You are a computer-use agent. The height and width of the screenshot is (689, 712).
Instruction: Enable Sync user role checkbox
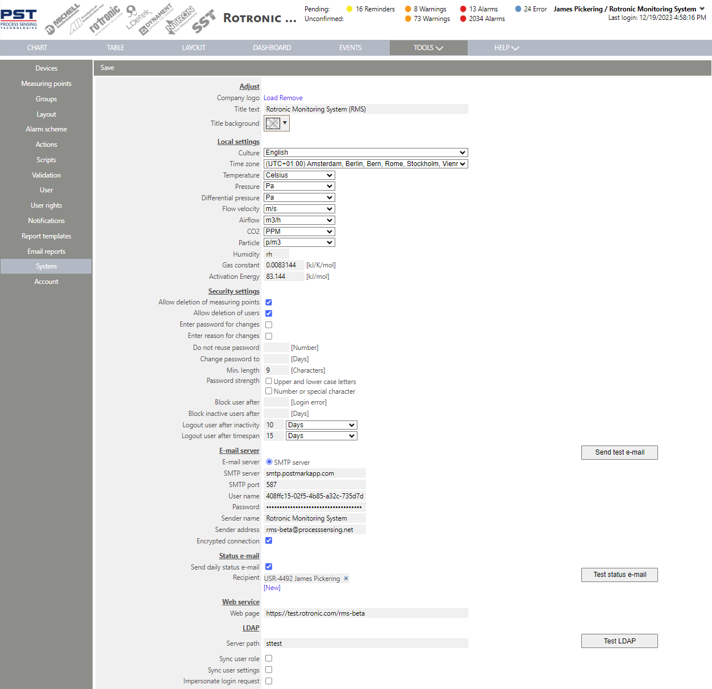pyautogui.click(x=269, y=658)
